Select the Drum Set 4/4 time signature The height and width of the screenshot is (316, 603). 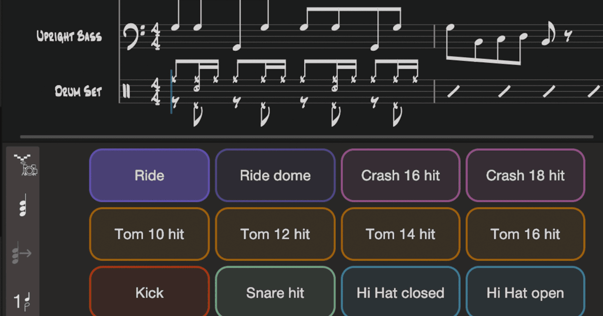click(156, 91)
